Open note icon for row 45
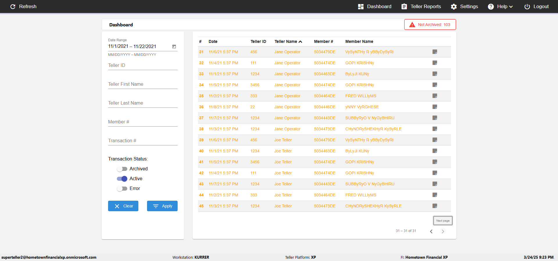 pos(435,206)
